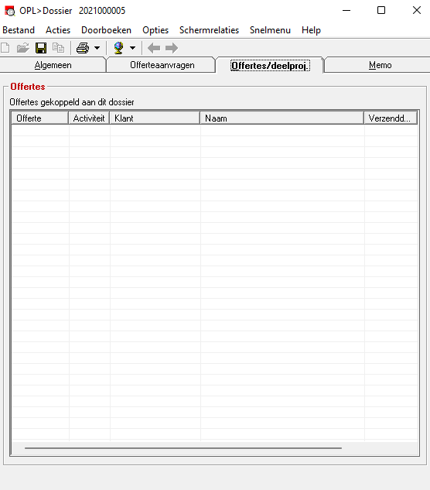This screenshot has height=490, width=430.
Task: Go back with the left arrow icon
Action: pos(154,48)
